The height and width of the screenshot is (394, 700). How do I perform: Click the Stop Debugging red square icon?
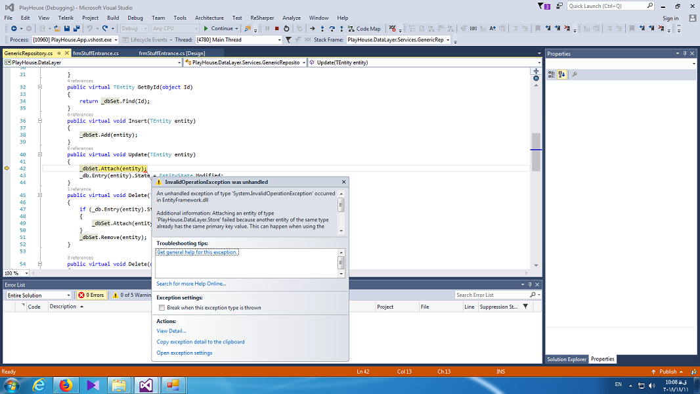pos(276,29)
